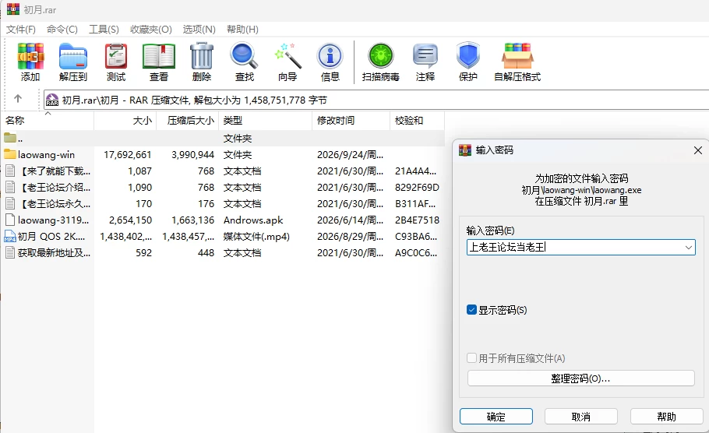Expand the password history dropdown arrow
The width and height of the screenshot is (709, 433).
(688, 247)
